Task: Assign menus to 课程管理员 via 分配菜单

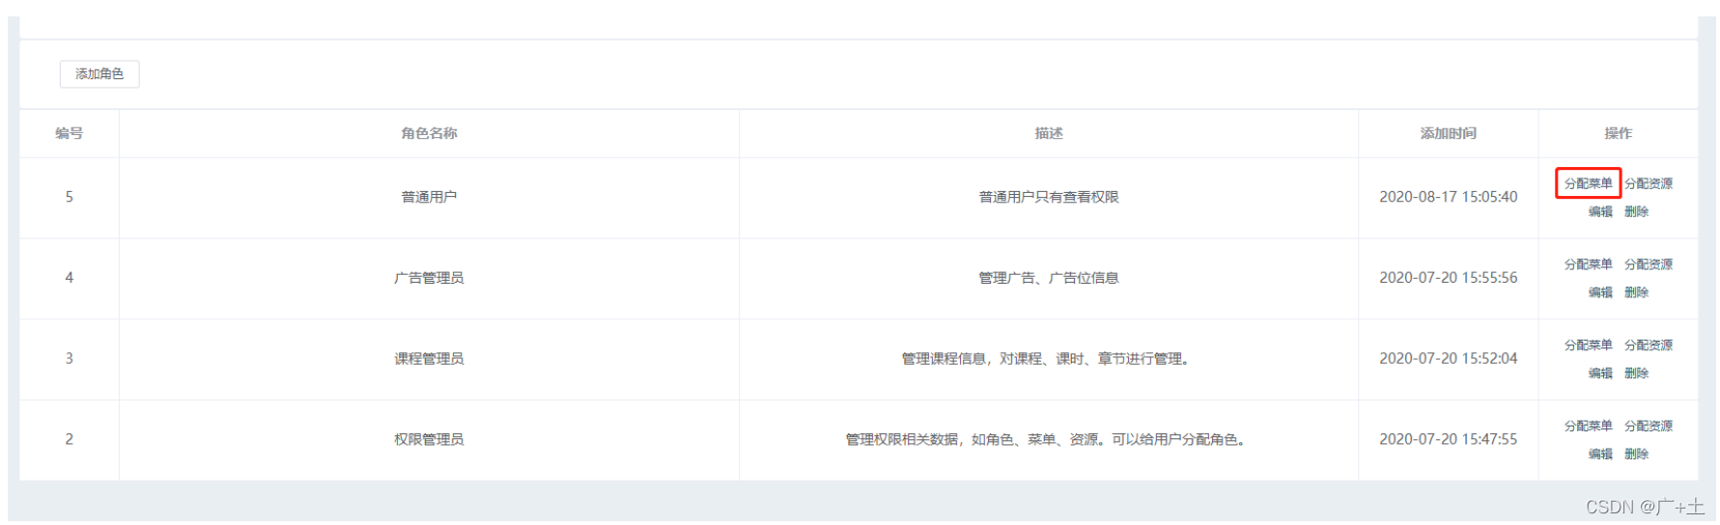Action: click(1588, 345)
